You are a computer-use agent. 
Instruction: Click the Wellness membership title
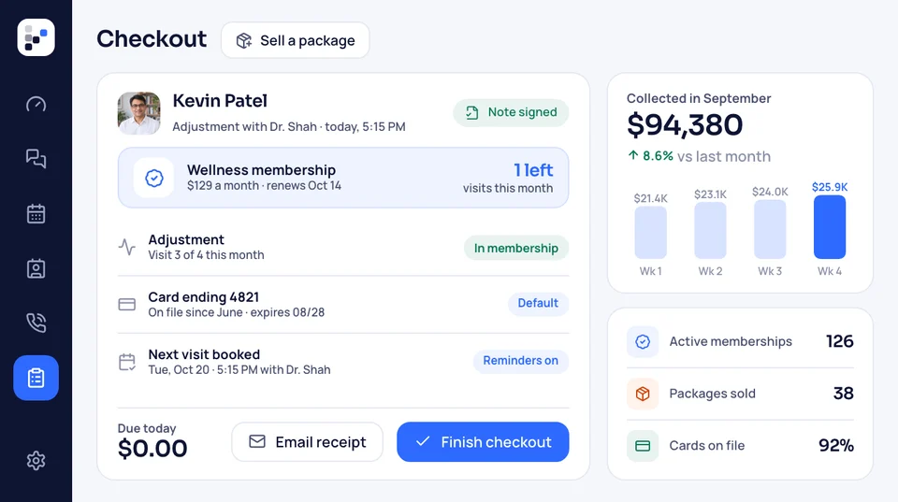pos(261,170)
